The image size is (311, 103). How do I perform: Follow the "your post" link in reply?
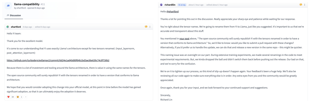coord(184,39)
